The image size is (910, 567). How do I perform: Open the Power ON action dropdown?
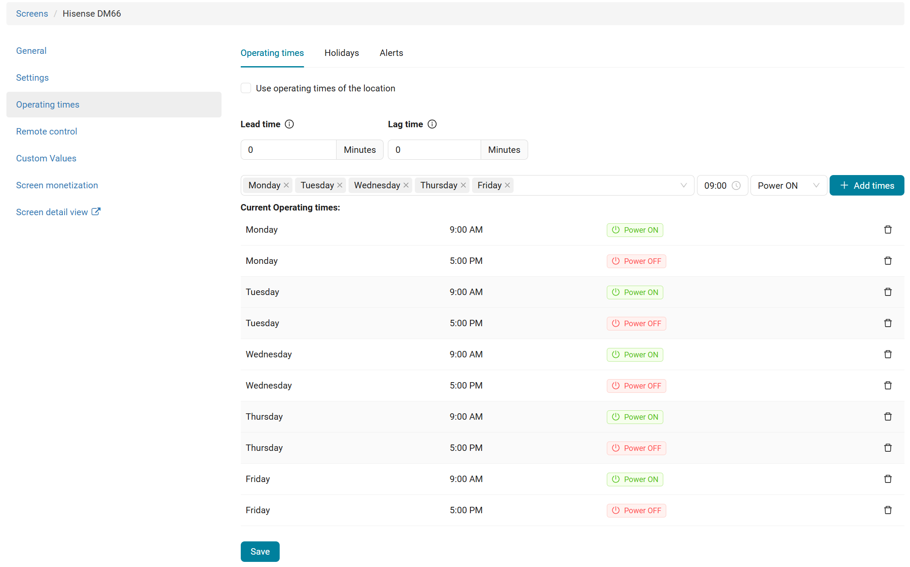click(788, 186)
